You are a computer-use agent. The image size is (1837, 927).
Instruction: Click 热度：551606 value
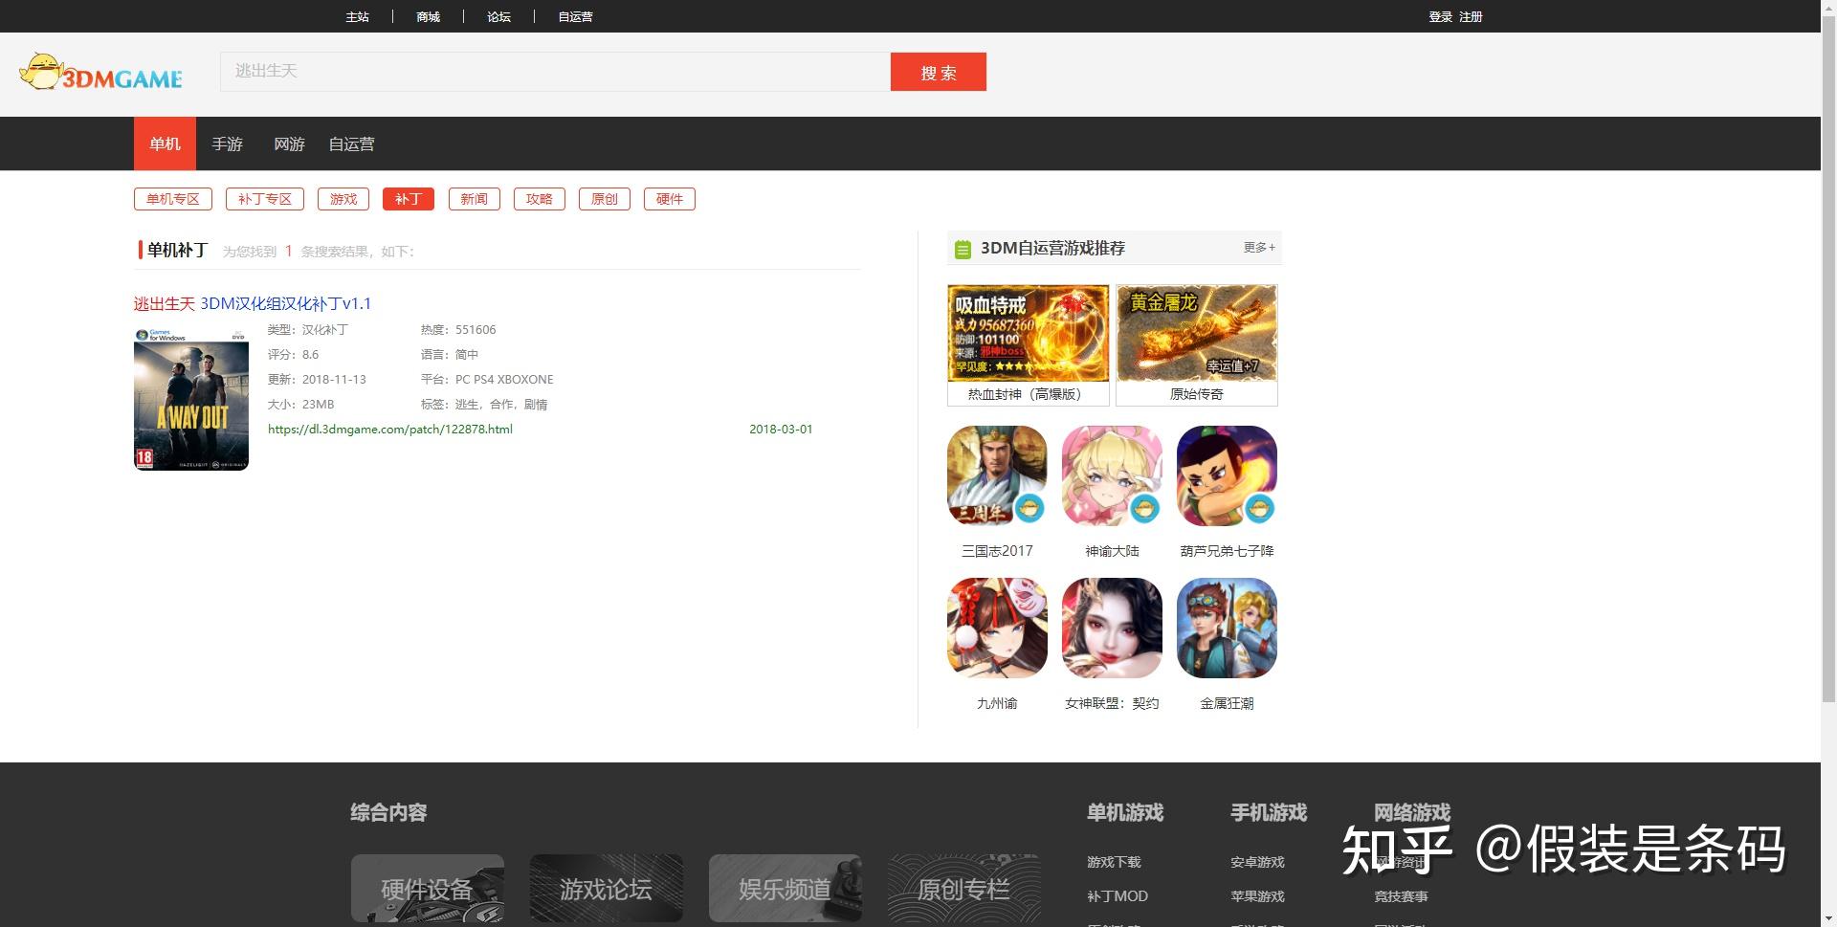pyautogui.click(x=458, y=330)
